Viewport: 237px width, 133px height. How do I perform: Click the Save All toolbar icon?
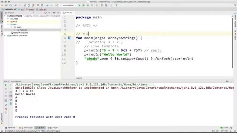point(6,6)
